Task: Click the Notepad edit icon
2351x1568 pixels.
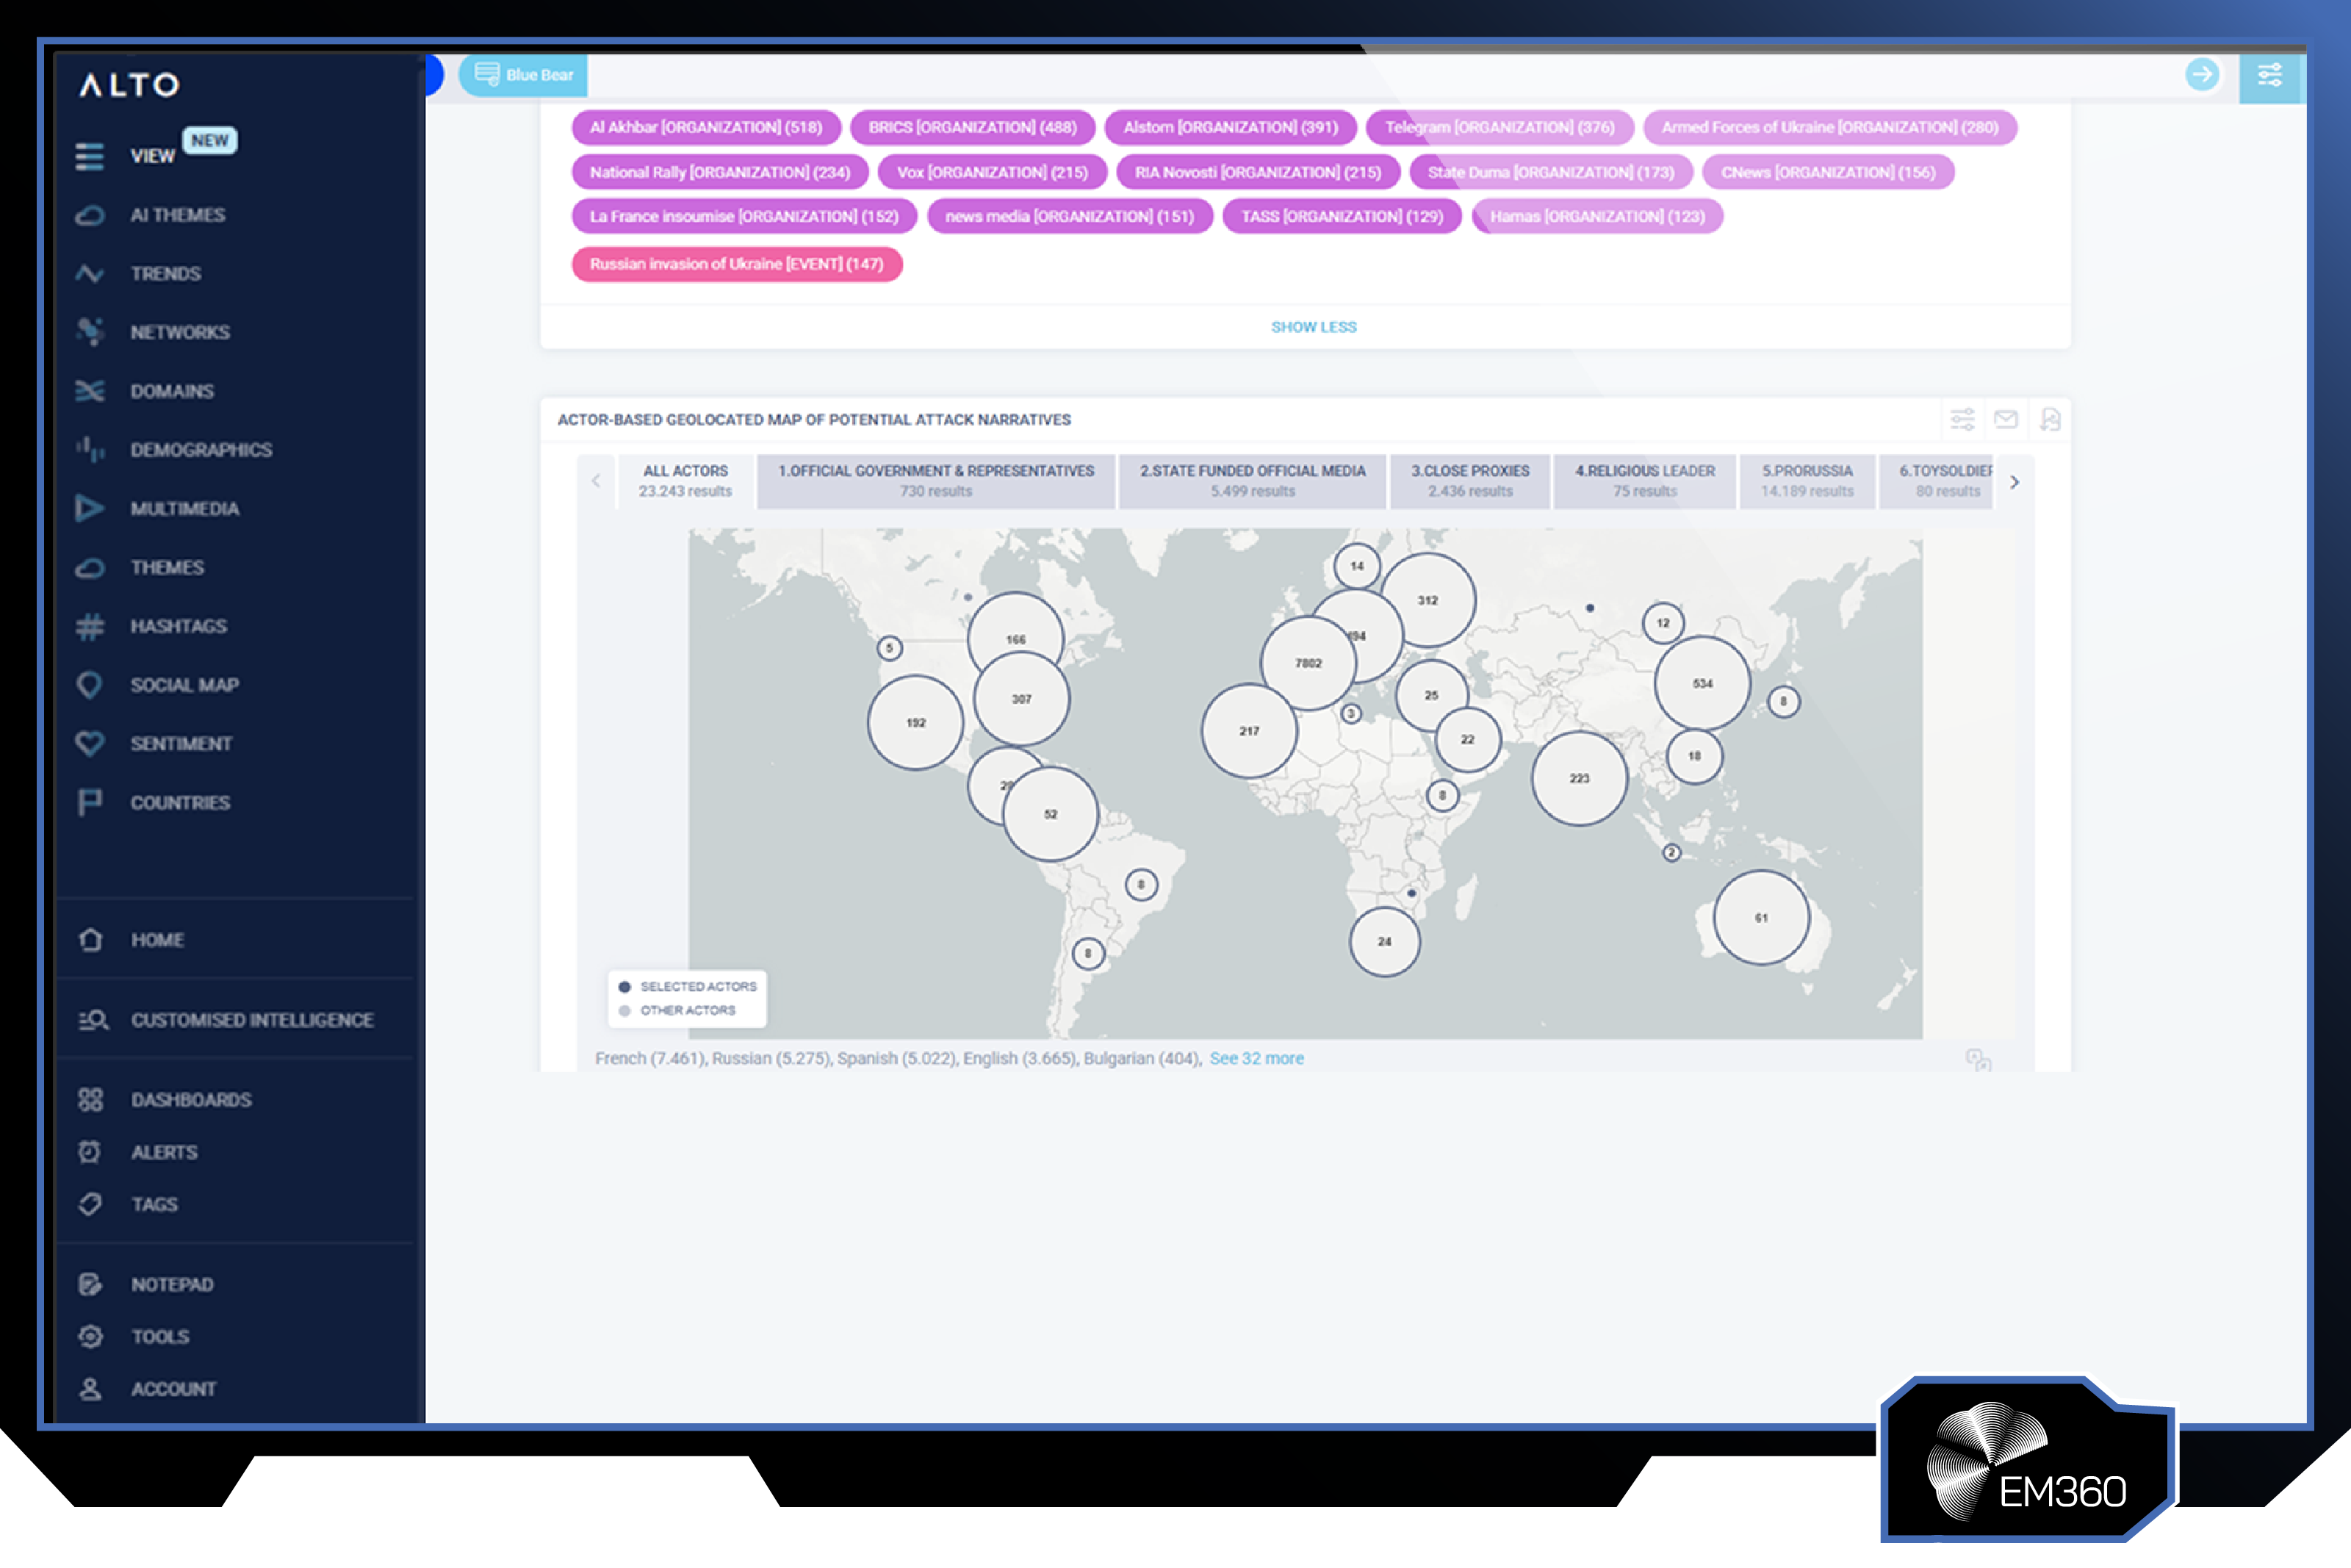Action: [90, 1285]
